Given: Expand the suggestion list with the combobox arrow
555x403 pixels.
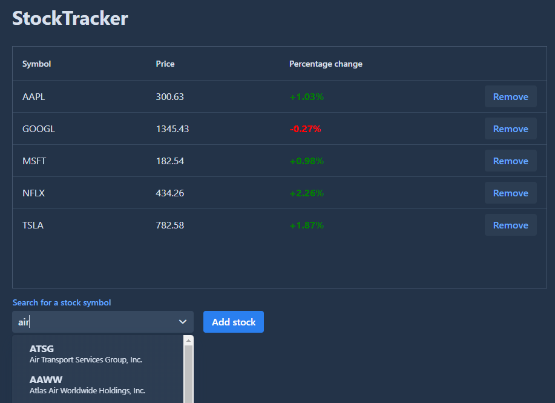Looking at the screenshot, I should [182, 322].
